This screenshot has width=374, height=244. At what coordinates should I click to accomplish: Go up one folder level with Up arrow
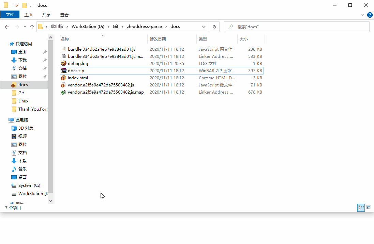pyautogui.click(x=32, y=27)
